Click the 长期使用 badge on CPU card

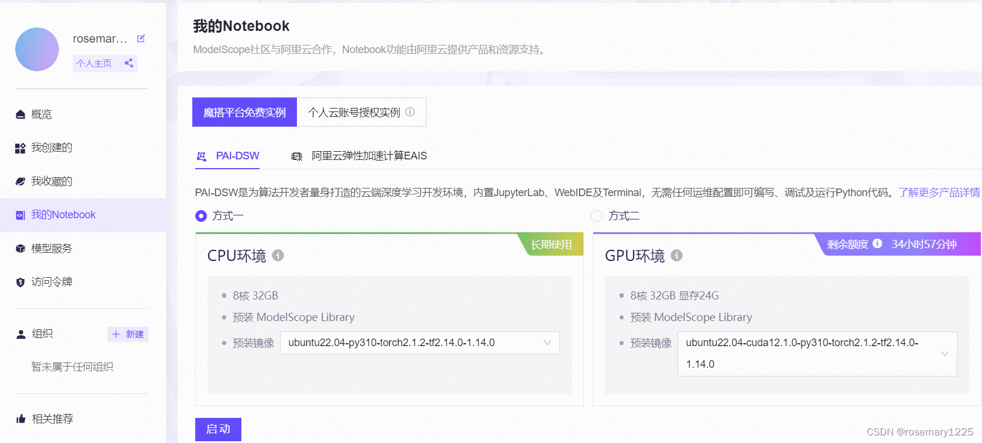pyautogui.click(x=551, y=245)
